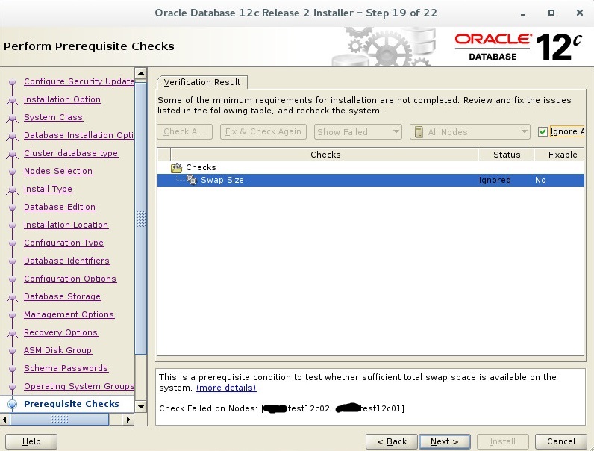Click the step bullet beside Nodes Selection
The image size is (594, 451).
click(13, 171)
